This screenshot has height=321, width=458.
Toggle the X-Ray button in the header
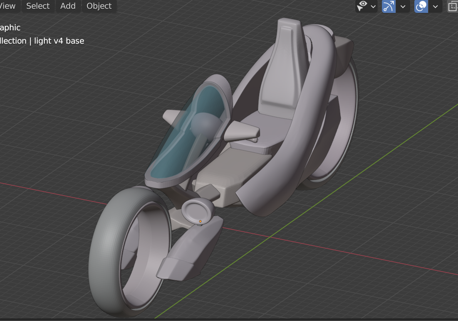coord(453,6)
